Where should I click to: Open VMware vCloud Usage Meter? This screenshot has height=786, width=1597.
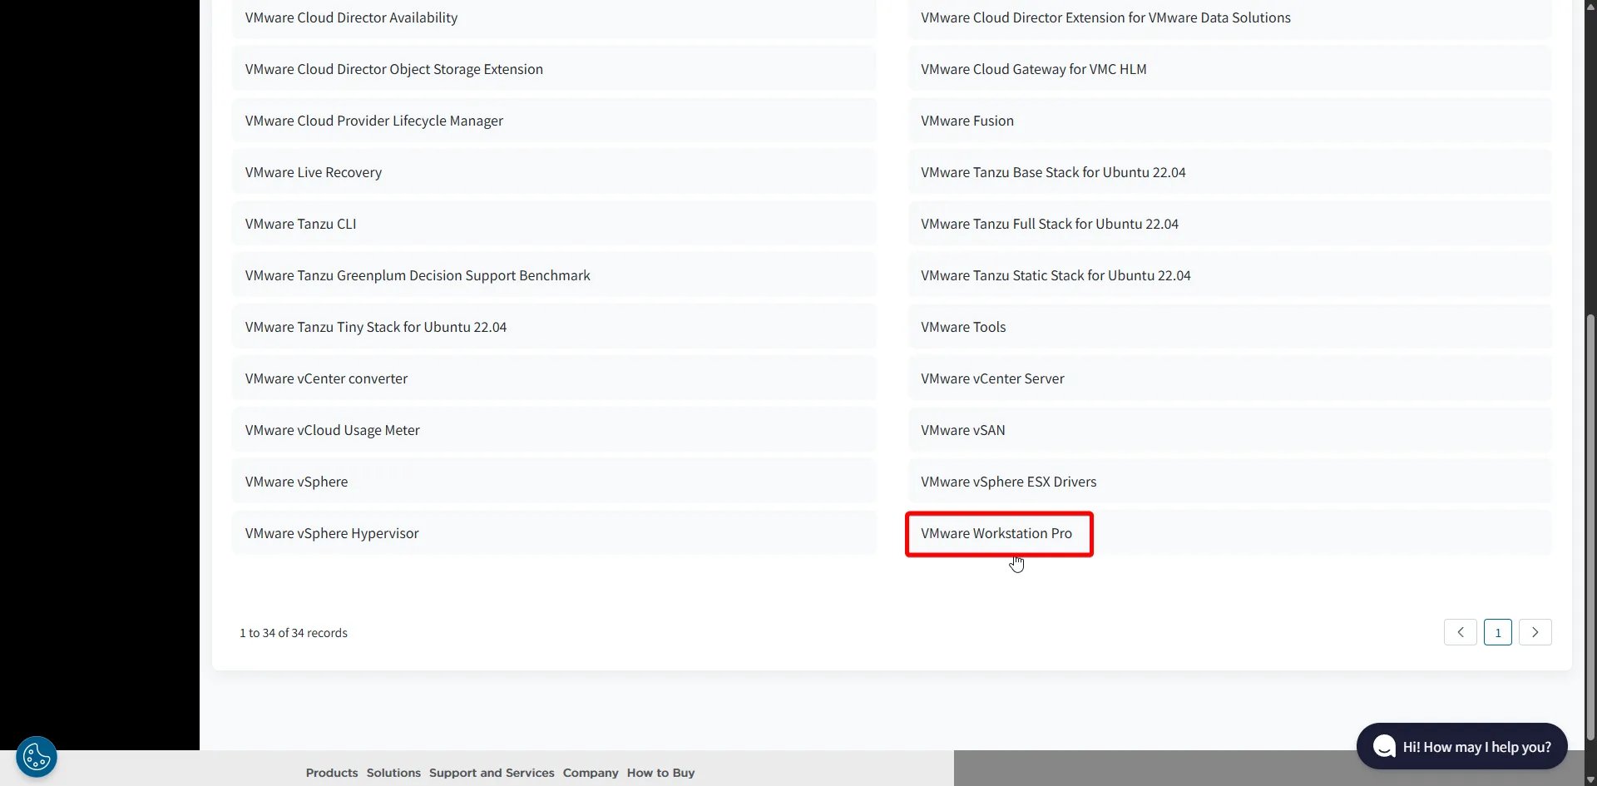coord(554,430)
